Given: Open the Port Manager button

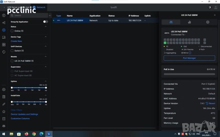Looking at the screenshot, I should pyautogui.click(x=189, y=58).
